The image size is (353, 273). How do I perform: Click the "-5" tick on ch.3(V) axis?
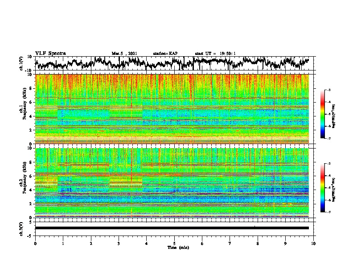(30, 236)
